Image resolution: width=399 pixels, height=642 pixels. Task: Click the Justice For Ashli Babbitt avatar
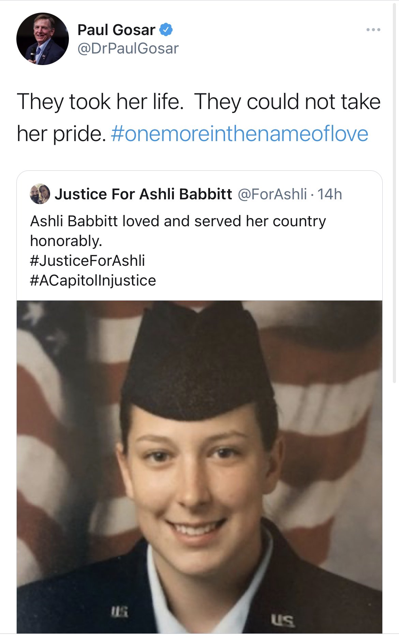click(x=40, y=194)
